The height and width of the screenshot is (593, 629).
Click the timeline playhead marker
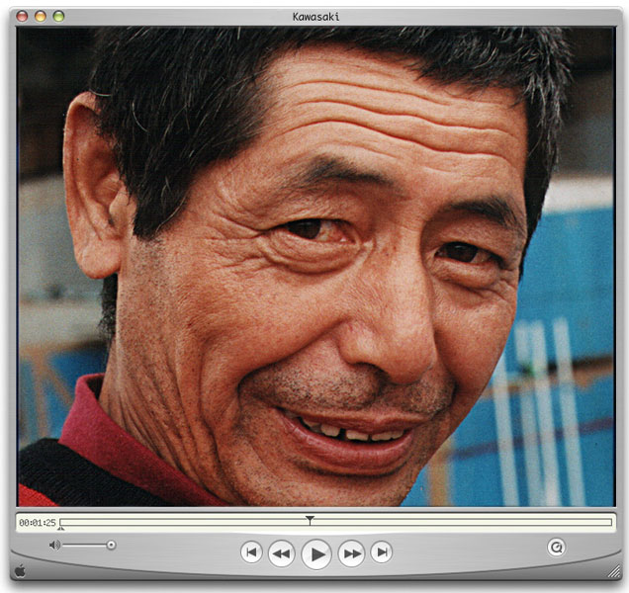310,520
